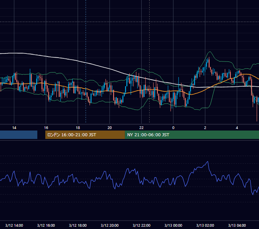This screenshot has height=229, width=259.
Task: Click the 3/12 16:00 time label
Action: coord(46,225)
